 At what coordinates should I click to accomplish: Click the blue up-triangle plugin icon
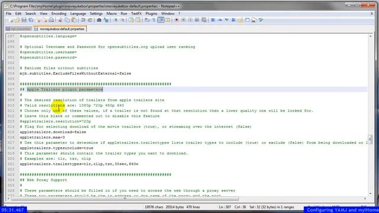tap(220, 20)
